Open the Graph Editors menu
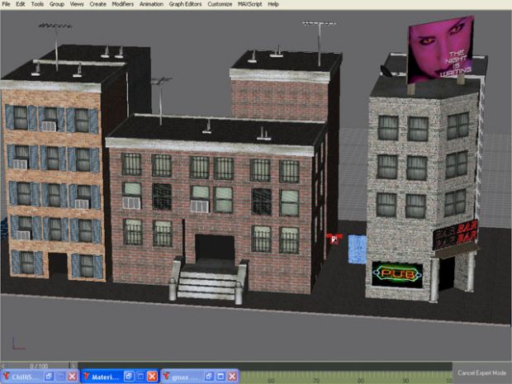The height and width of the screenshot is (384, 512). [x=185, y=4]
